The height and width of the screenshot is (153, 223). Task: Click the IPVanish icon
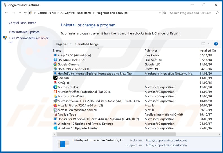pyautogui.click(x=55, y=78)
